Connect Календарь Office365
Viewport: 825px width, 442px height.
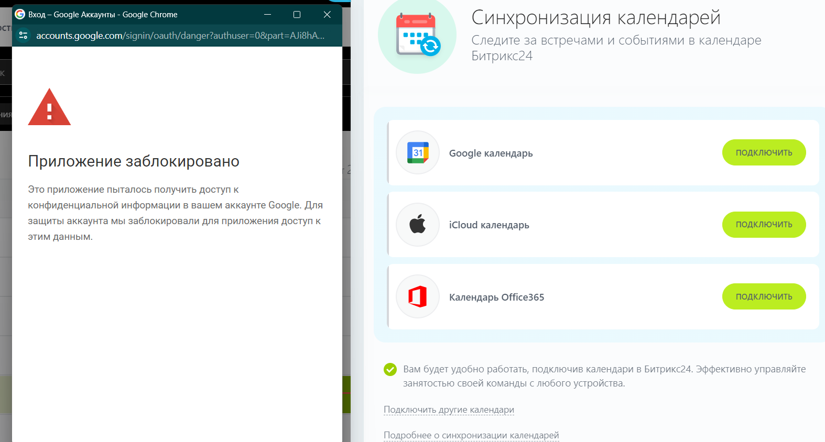pos(764,296)
